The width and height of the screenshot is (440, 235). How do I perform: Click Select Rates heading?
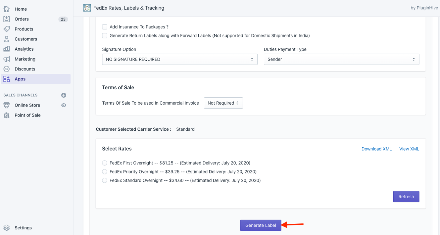117,149
